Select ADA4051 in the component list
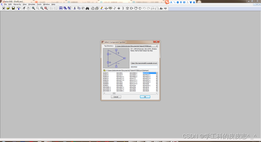 tap(119, 73)
